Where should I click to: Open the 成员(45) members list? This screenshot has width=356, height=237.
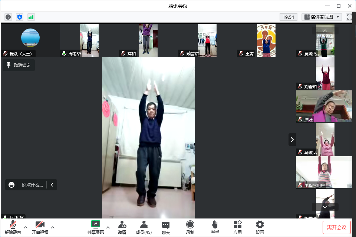[144, 227]
